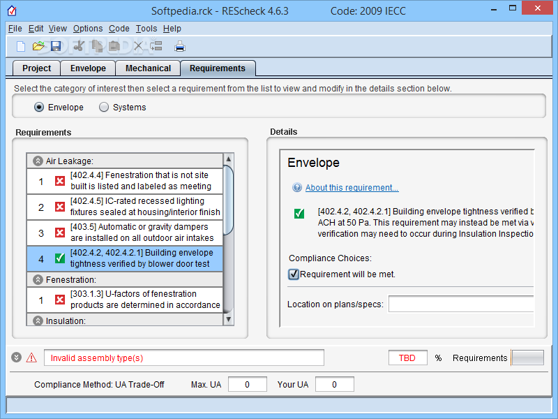Open the Help menu
The image size is (558, 419).
point(172,29)
